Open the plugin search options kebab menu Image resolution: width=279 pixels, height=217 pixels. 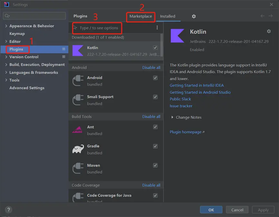[157, 28]
